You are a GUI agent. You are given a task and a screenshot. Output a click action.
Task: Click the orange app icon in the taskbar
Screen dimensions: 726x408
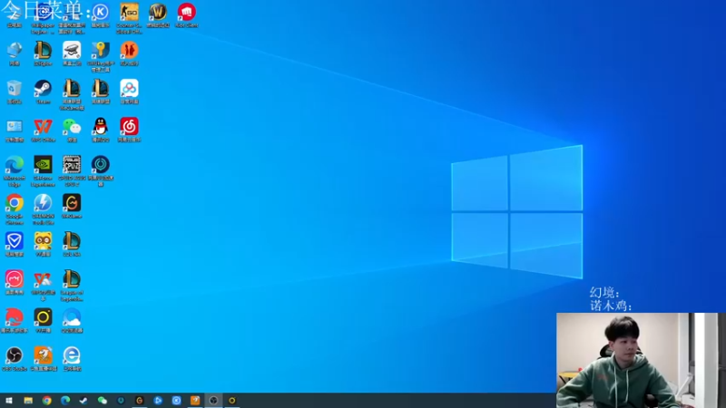[x=195, y=401]
